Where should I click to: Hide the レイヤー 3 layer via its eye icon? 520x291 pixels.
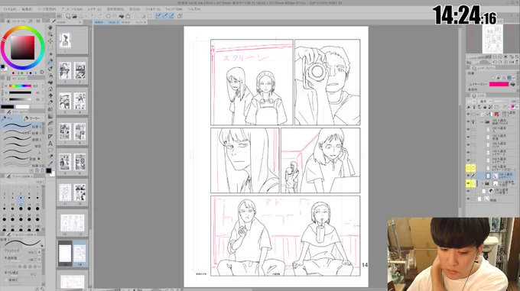[468, 152]
